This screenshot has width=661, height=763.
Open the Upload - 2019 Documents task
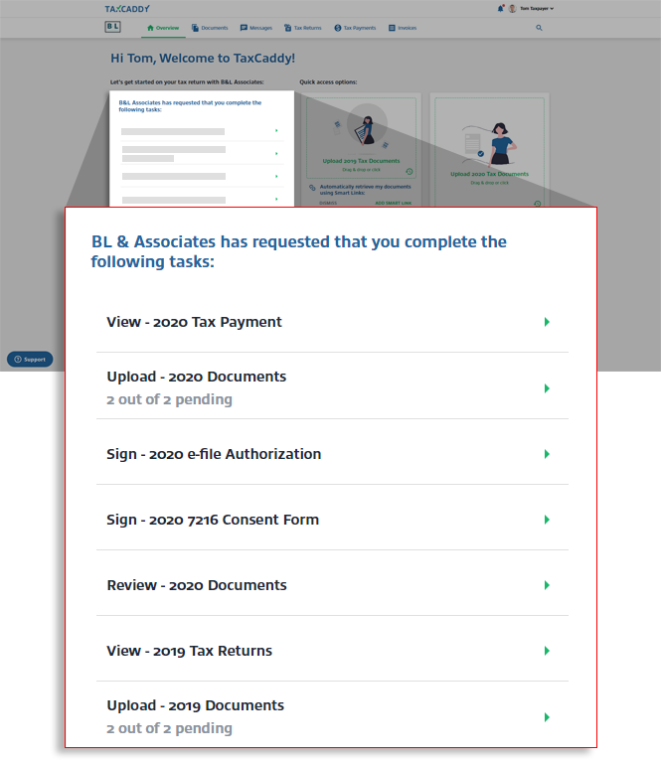click(332, 716)
